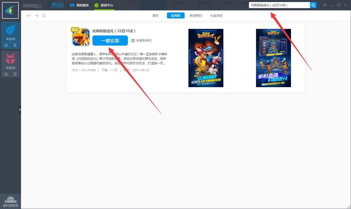Collapse the sidebar with the arrow handle
The image size is (351, 209).
coord(20,110)
